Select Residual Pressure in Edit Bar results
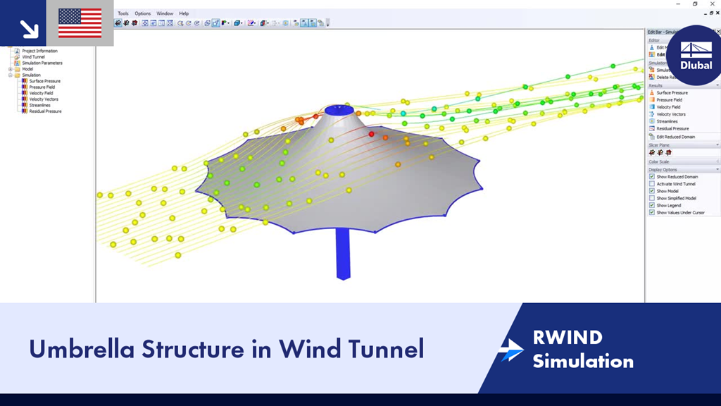This screenshot has width=721, height=406. click(672, 128)
